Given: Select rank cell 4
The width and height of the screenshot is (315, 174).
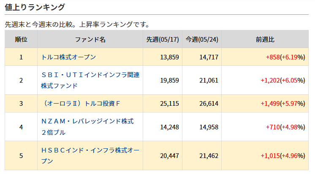Looking at the screenshot, I should coord(21,127).
